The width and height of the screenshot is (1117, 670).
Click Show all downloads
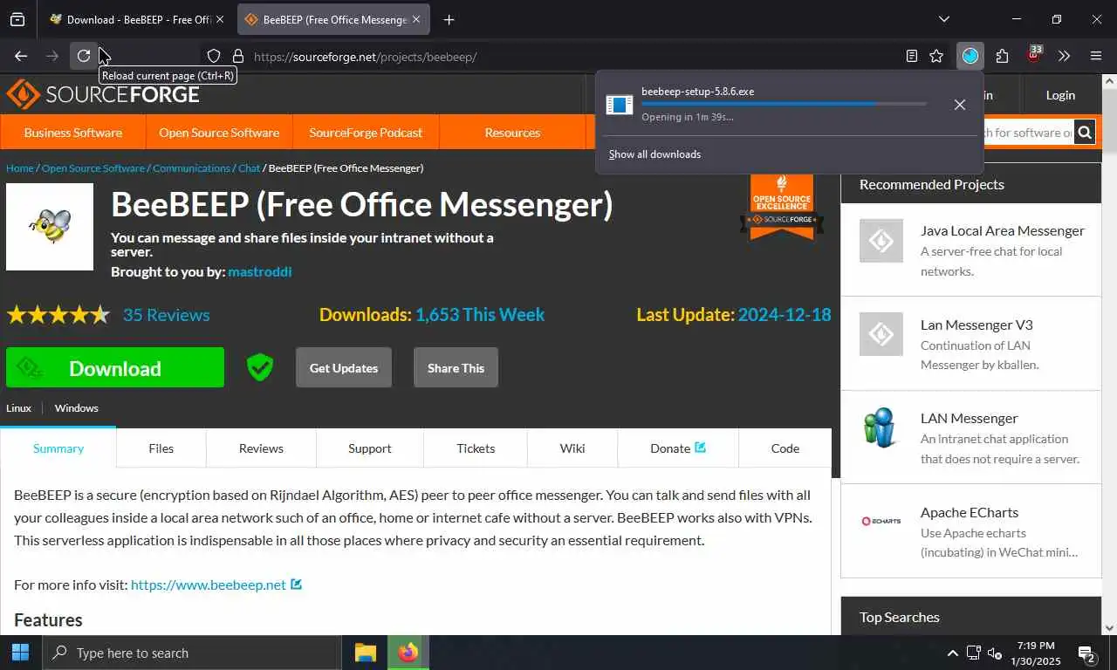(x=654, y=154)
